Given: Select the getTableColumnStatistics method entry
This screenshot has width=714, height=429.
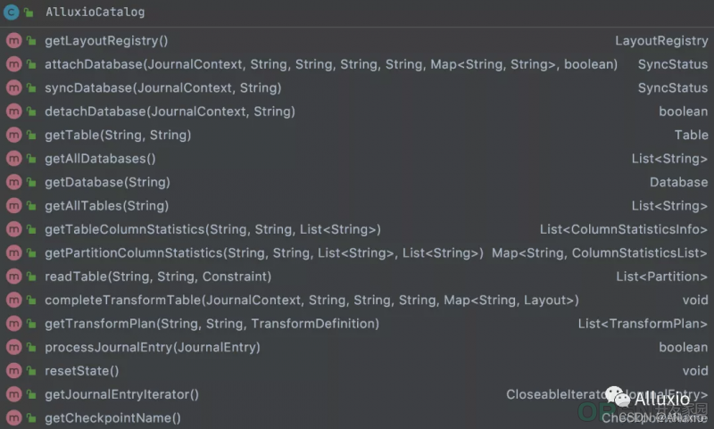Looking at the screenshot, I should coord(357,229).
